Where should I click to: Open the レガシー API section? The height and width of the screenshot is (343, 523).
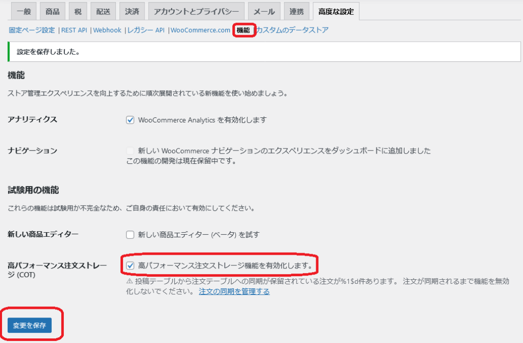[146, 30]
